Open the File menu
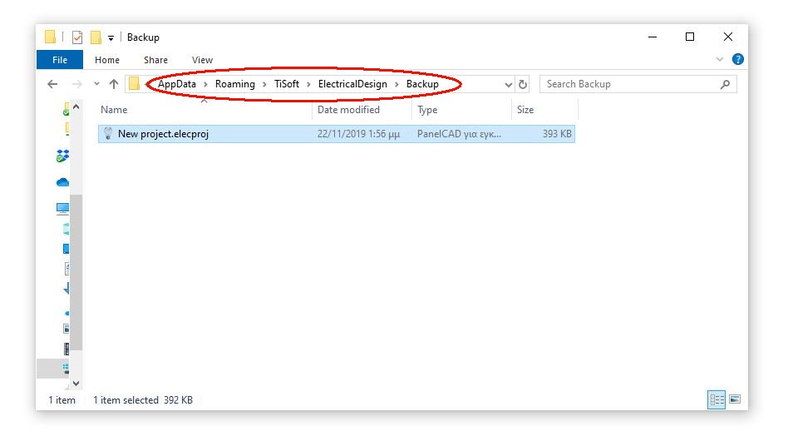788x441 pixels. [x=60, y=60]
